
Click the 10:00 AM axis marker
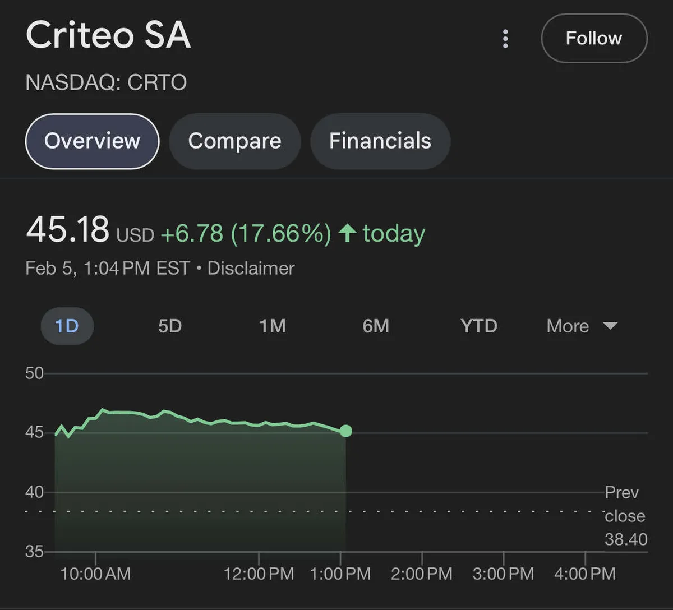pyautogui.click(x=95, y=573)
